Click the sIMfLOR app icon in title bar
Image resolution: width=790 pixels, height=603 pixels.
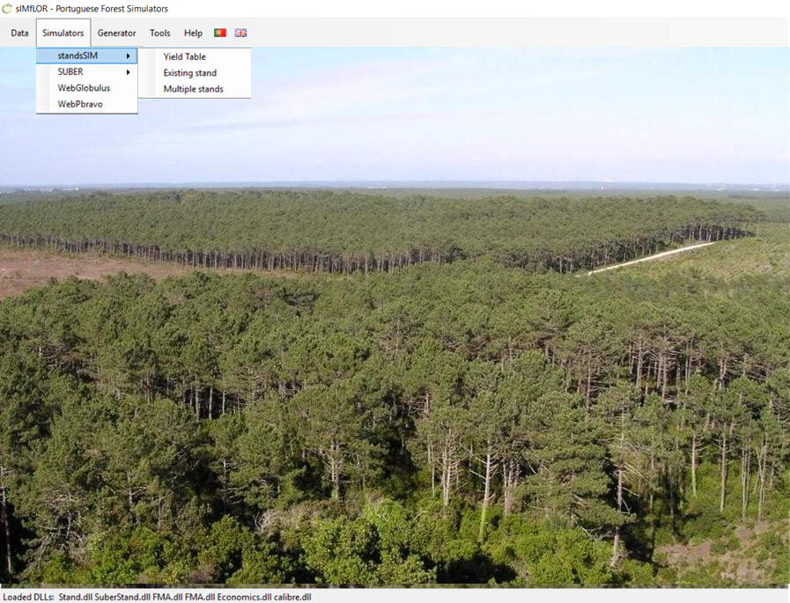tap(7, 9)
